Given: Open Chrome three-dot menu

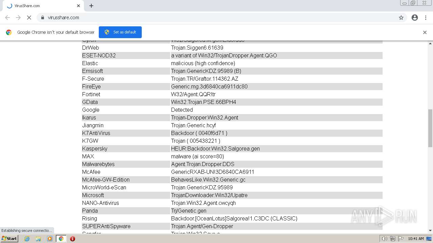Looking at the screenshot, I should point(426,18).
